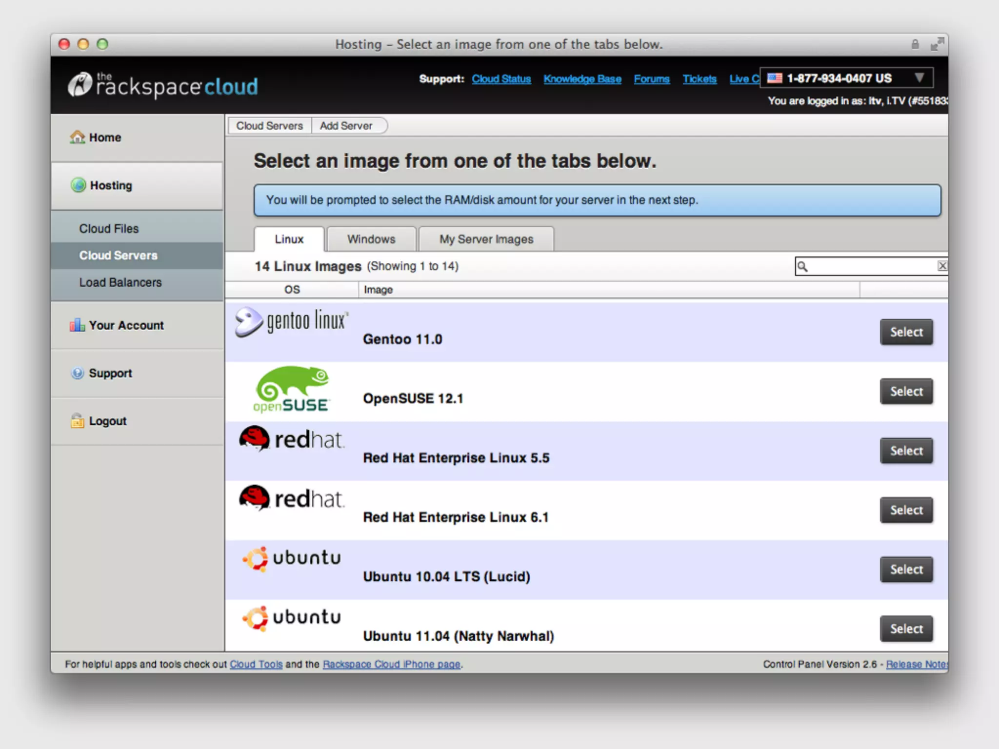999x749 pixels.
Task: Open the Release Notes link in footer
Action: coord(916,664)
